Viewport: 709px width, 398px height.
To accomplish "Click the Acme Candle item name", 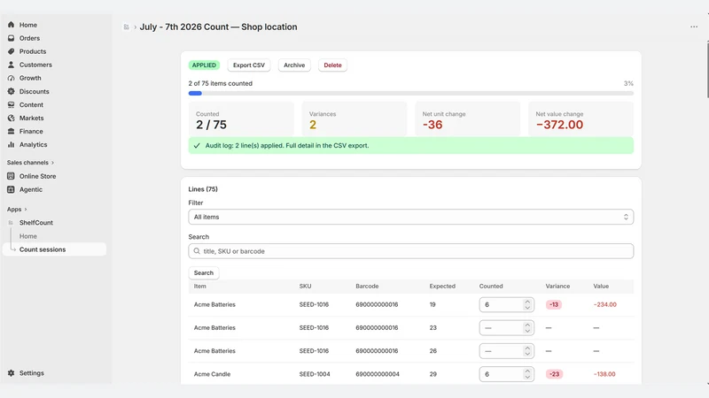I will pyautogui.click(x=212, y=374).
